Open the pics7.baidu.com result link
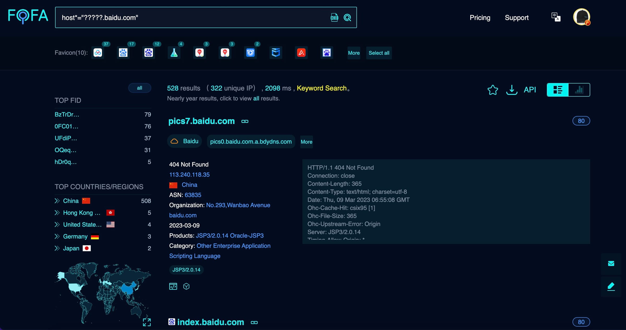The height and width of the screenshot is (330, 626). pyautogui.click(x=201, y=121)
